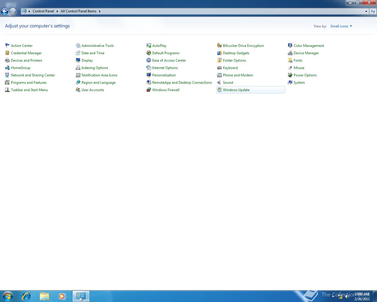Image resolution: width=377 pixels, height=302 pixels.
Task: Click the Credential Manager vault icon
Action: pos(7,53)
